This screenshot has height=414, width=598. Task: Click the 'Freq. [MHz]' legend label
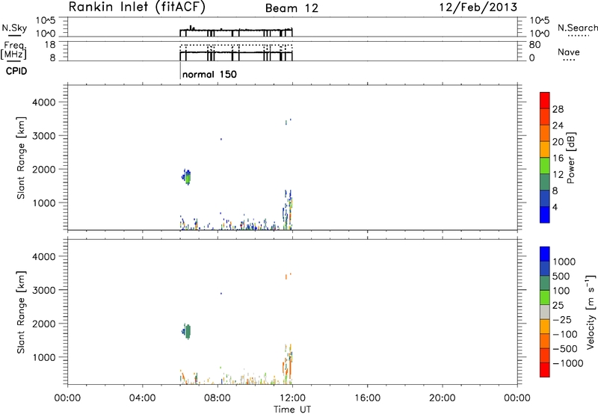13,50
